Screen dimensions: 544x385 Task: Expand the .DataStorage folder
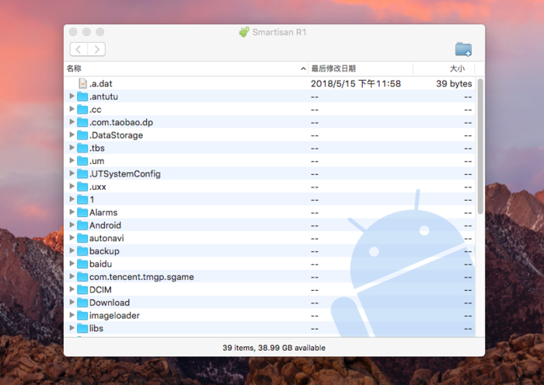[x=71, y=135]
